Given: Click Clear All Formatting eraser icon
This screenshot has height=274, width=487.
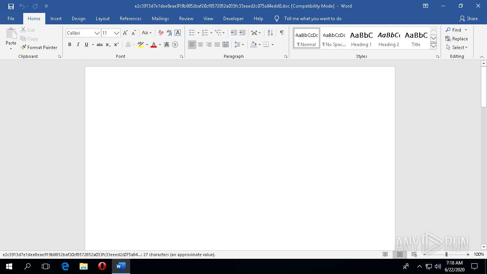Looking at the screenshot, I should pos(161,33).
